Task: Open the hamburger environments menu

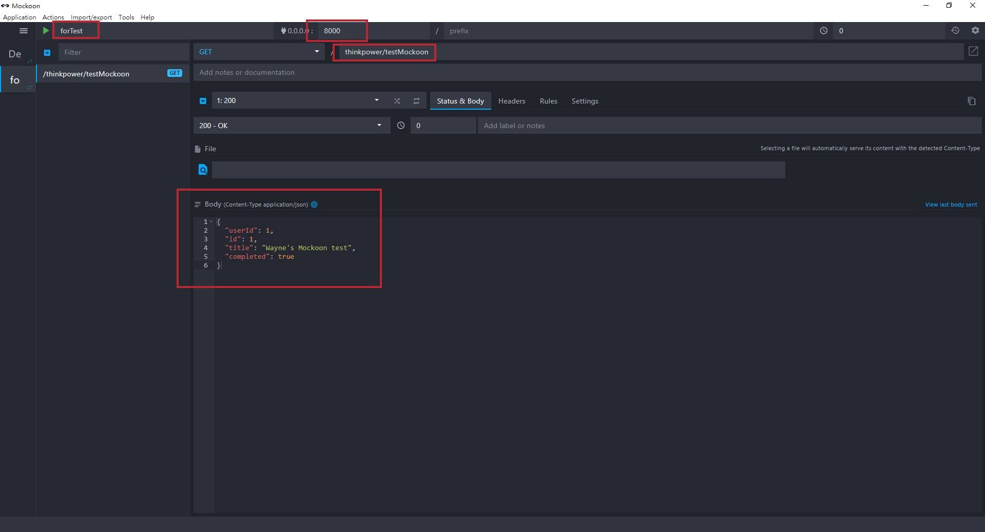Action: (x=23, y=31)
